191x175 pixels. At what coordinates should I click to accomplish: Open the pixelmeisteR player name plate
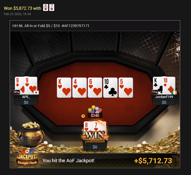pos(95,144)
